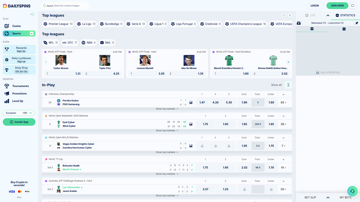Open Persiku Kudus match statistics icon
The image size is (360, 202).
[x=191, y=103]
